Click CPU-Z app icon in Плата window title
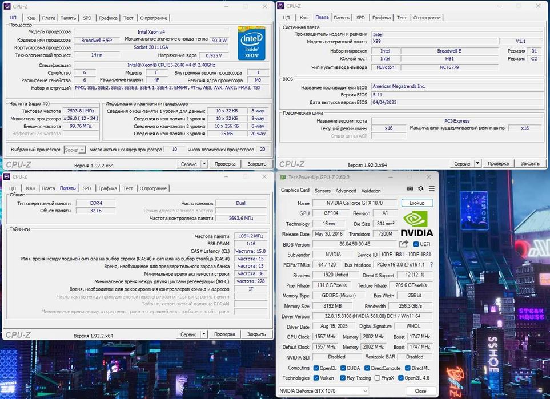Screen dimensions: 550x399 click(x=280, y=6)
